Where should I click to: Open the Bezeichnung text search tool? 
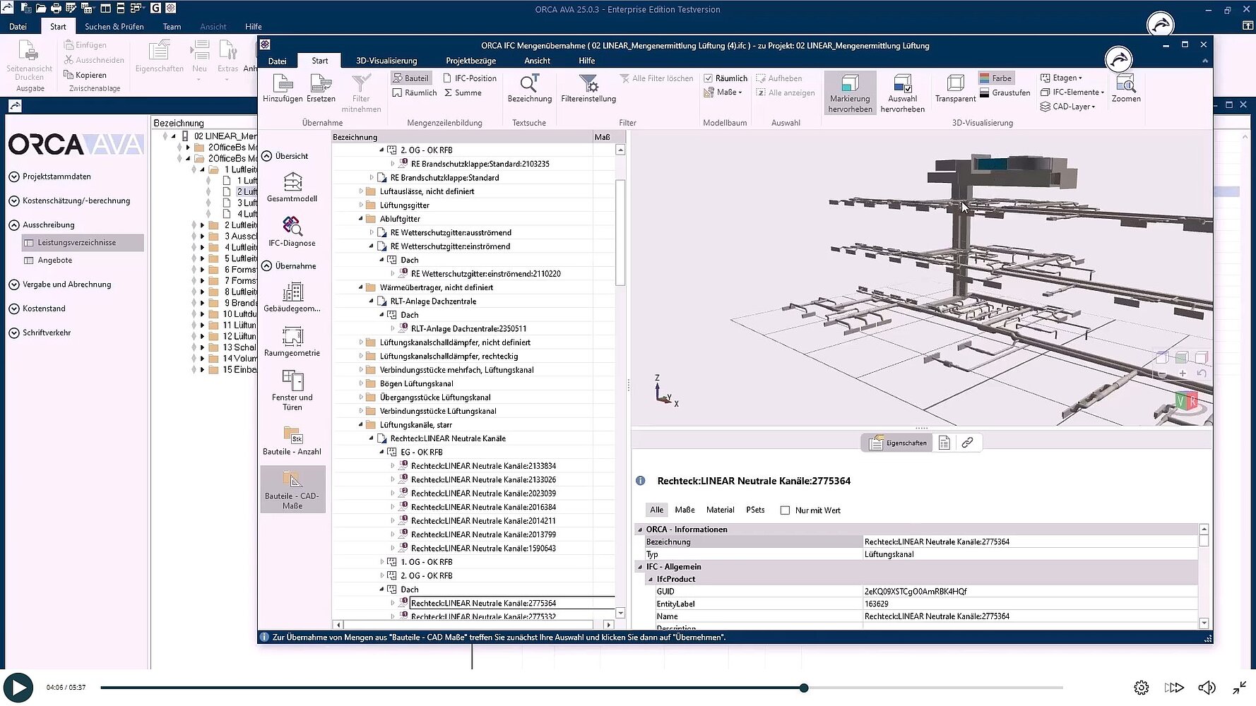[529, 89]
